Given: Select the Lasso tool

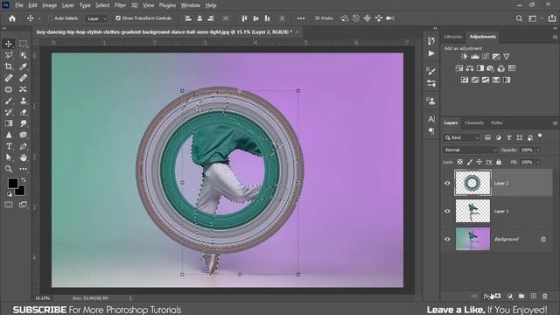Looking at the screenshot, I should [9, 55].
